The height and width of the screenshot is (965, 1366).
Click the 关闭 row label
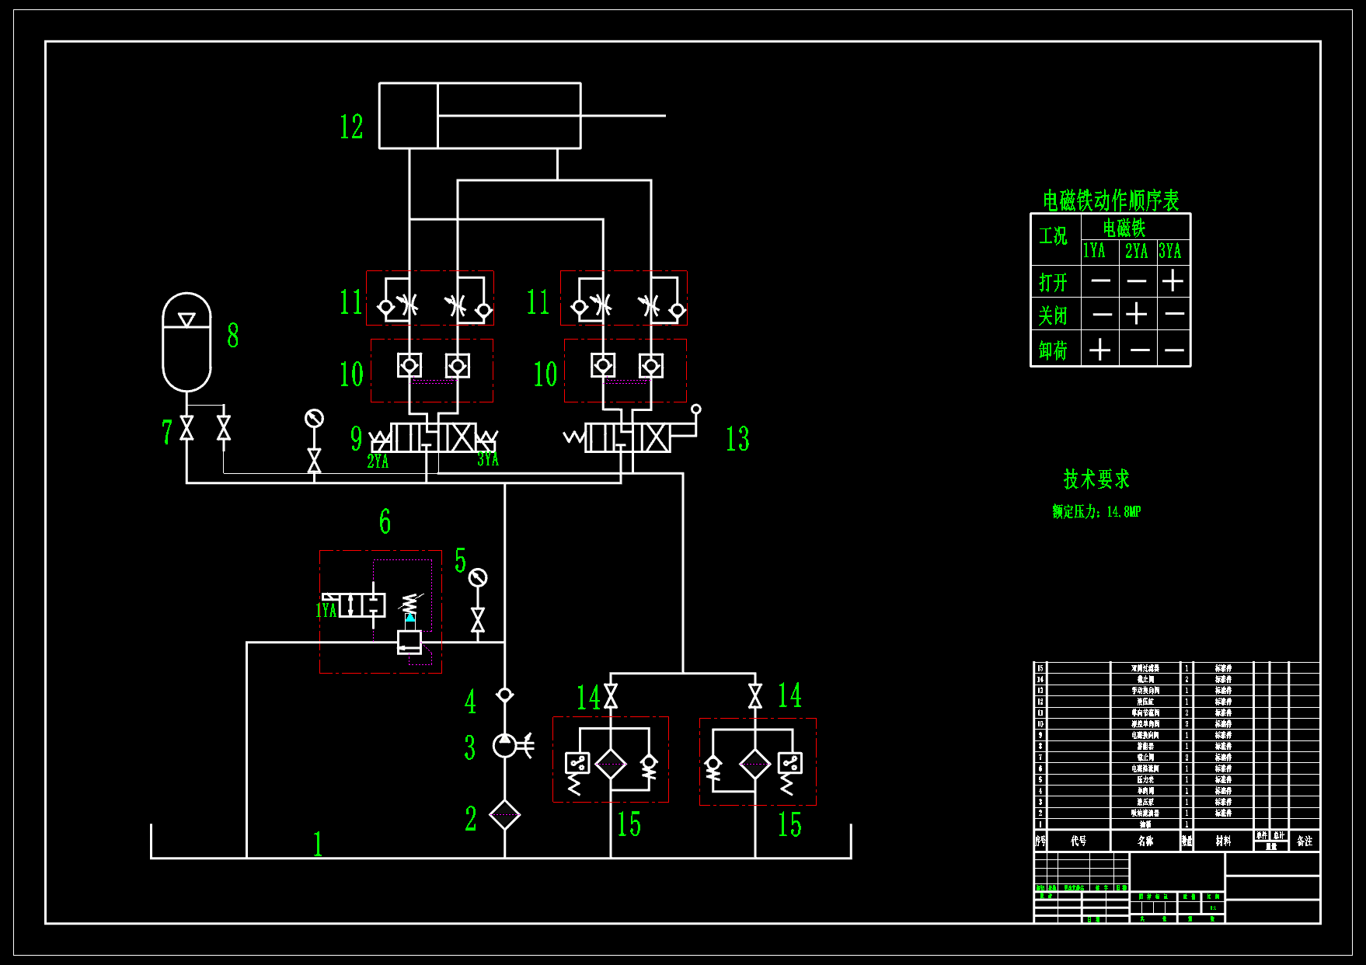[1054, 315]
